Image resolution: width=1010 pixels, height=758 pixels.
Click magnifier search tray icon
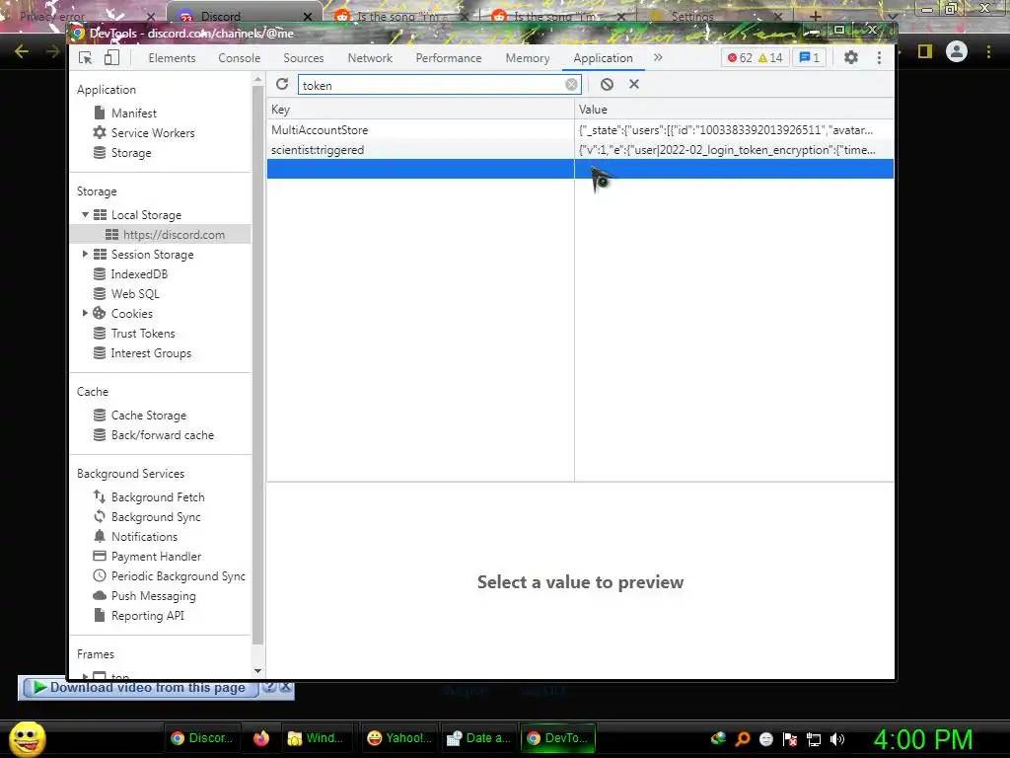tap(743, 738)
